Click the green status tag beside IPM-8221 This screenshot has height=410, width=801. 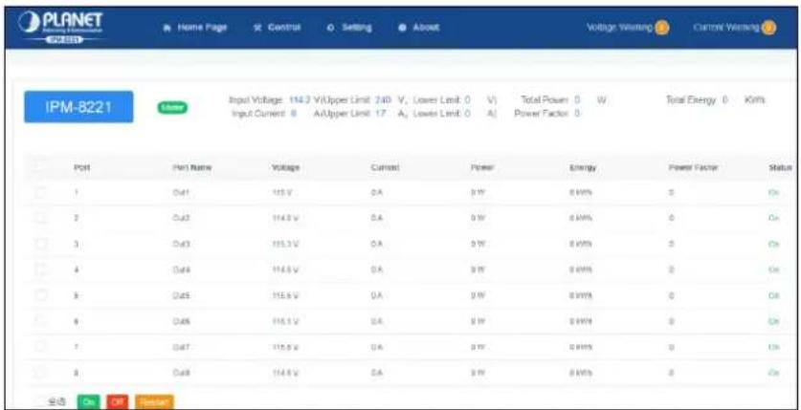(172, 107)
